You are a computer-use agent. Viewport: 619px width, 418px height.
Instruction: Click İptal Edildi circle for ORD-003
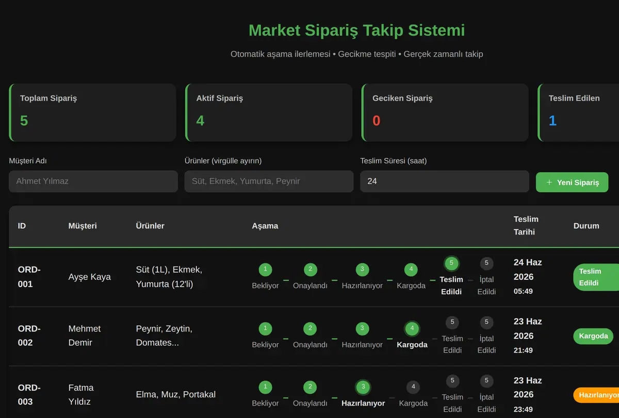[486, 381]
